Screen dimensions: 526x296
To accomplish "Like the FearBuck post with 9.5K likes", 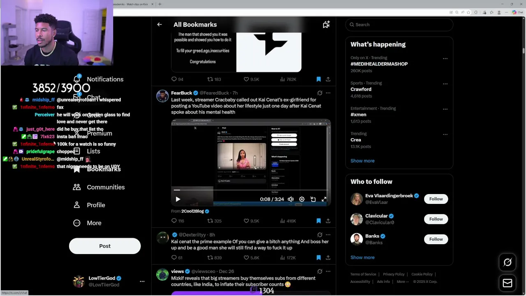I will pyautogui.click(x=251, y=221).
